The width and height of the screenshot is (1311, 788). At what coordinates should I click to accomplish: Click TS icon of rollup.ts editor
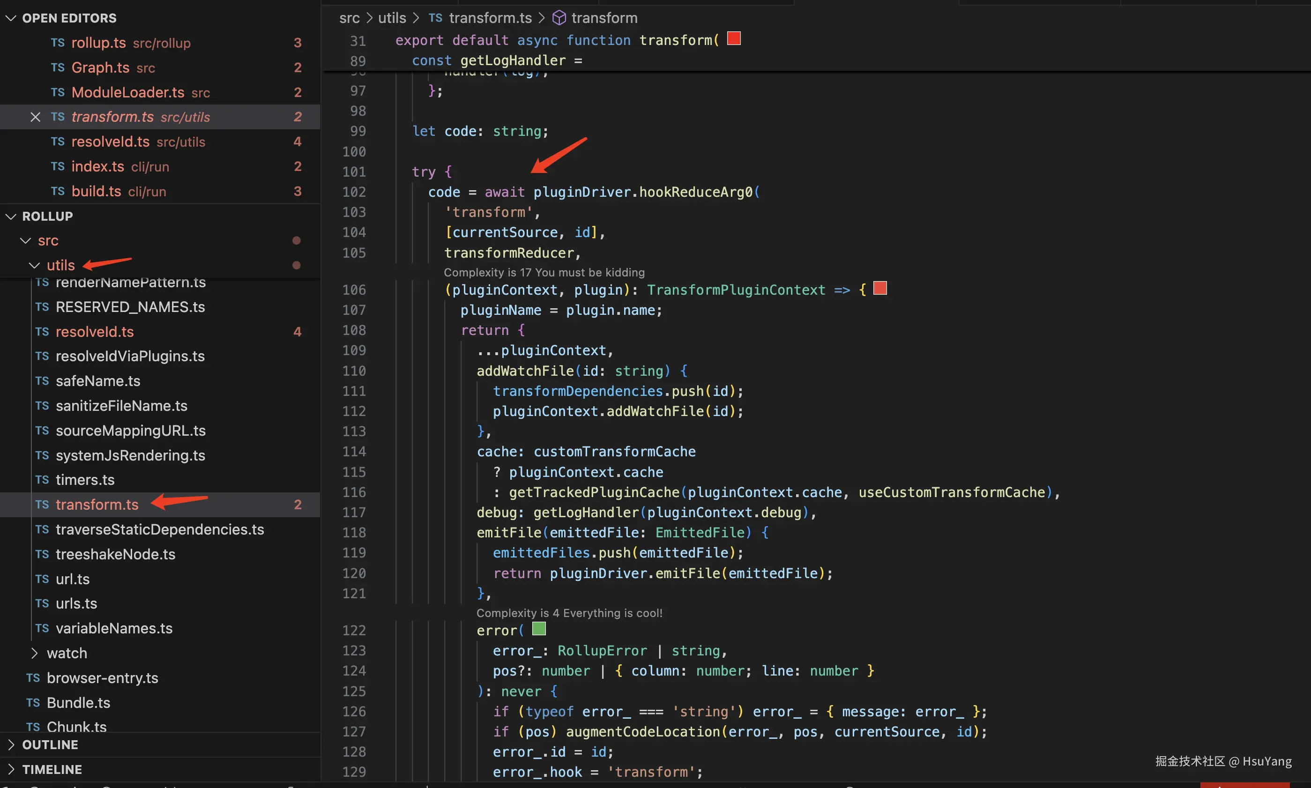(57, 43)
